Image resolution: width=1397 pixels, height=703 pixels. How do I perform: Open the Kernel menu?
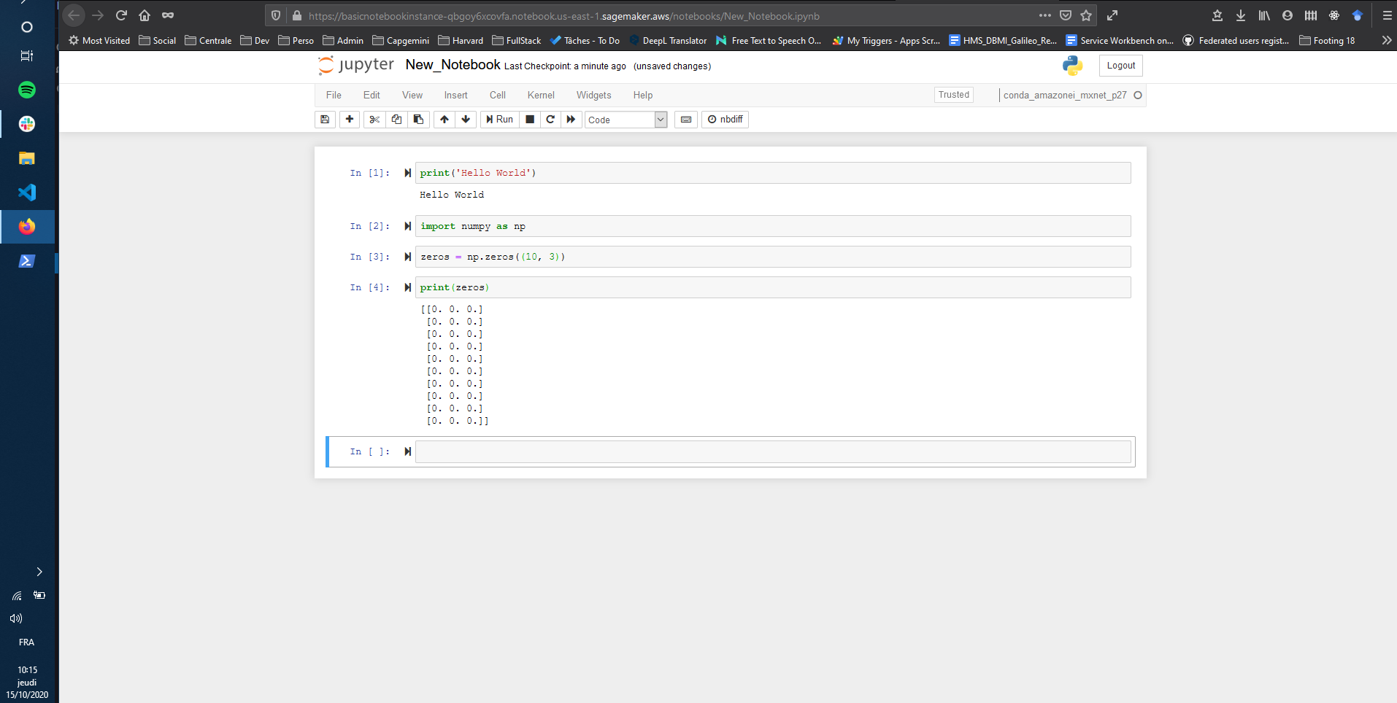click(x=540, y=95)
